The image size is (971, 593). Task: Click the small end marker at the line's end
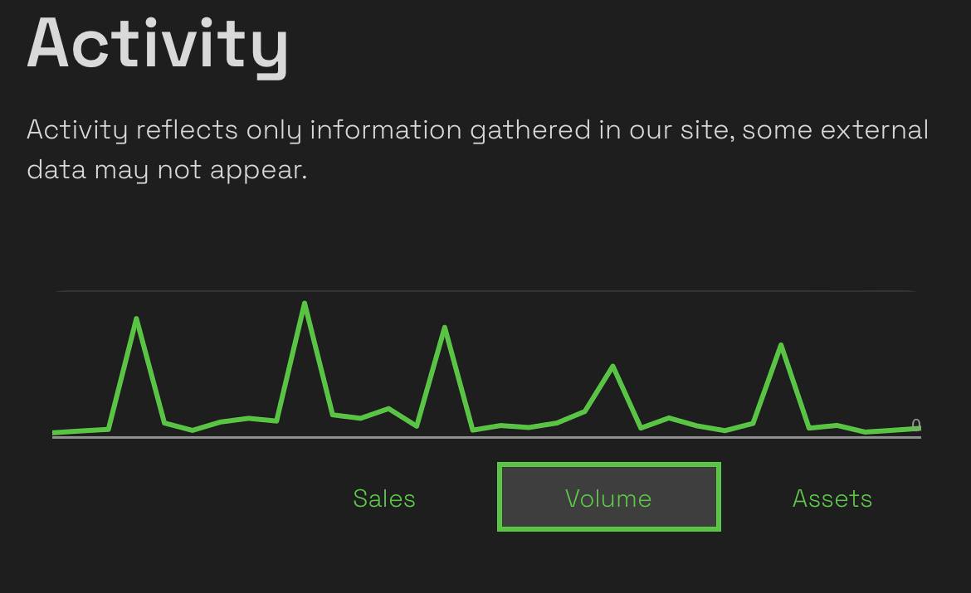click(x=916, y=425)
